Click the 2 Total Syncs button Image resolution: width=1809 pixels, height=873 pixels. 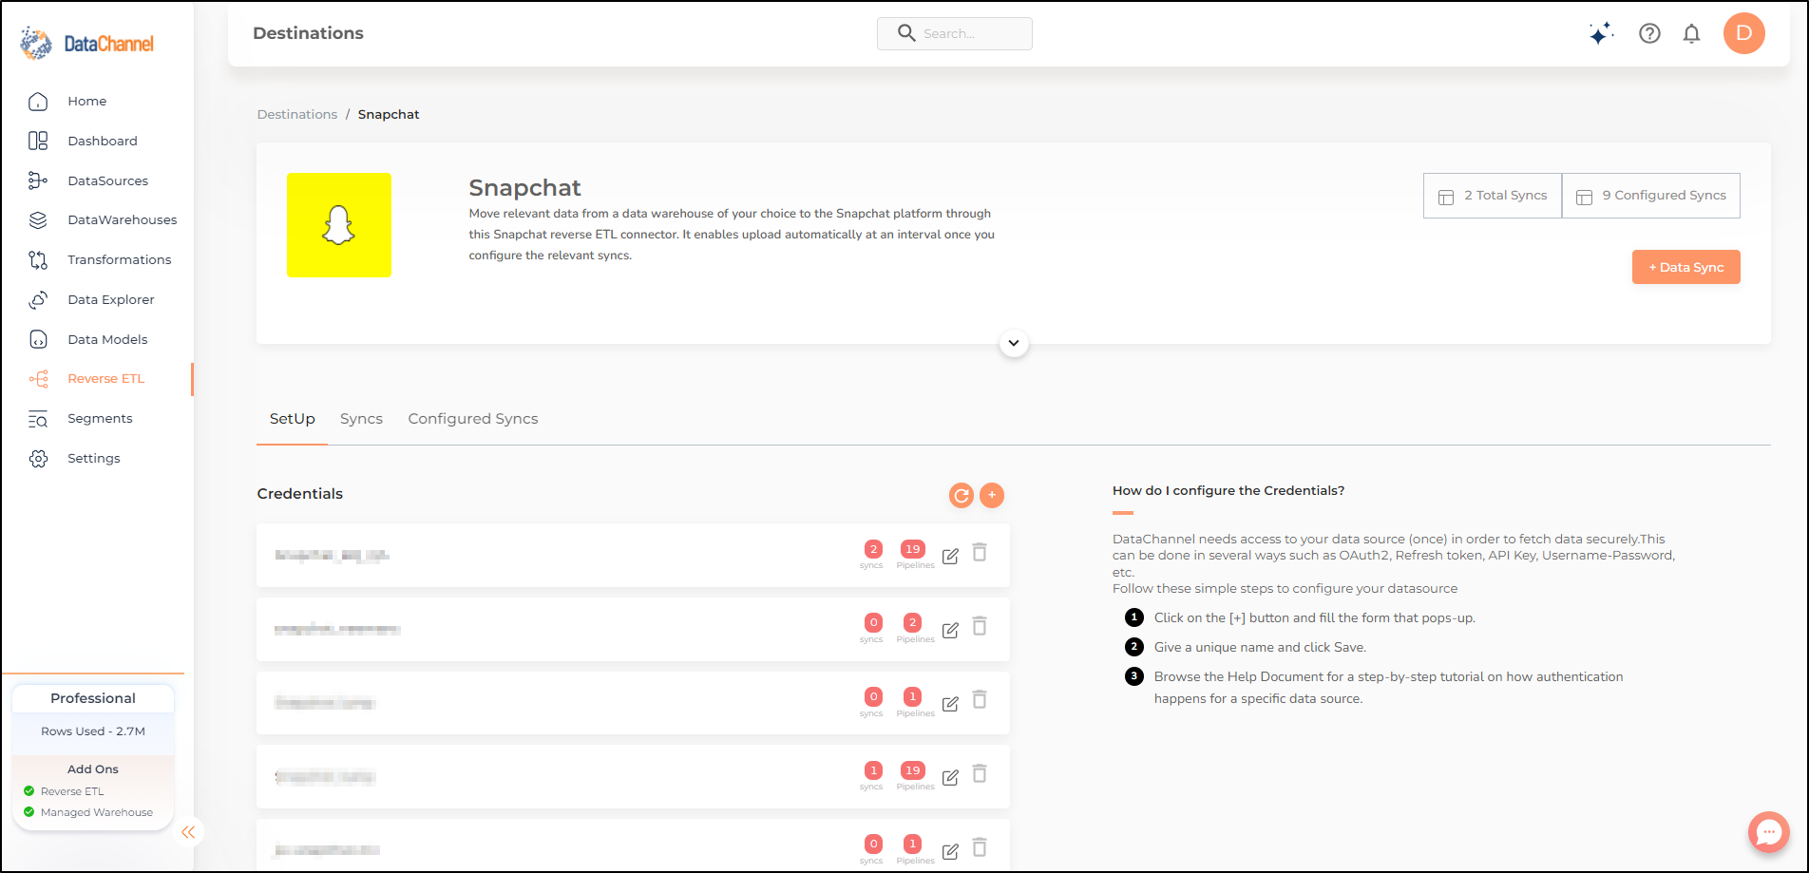coord(1493,196)
